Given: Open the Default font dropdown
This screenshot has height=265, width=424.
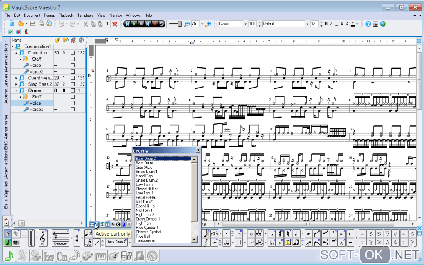Looking at the screenshot, I should click(308, 24).
